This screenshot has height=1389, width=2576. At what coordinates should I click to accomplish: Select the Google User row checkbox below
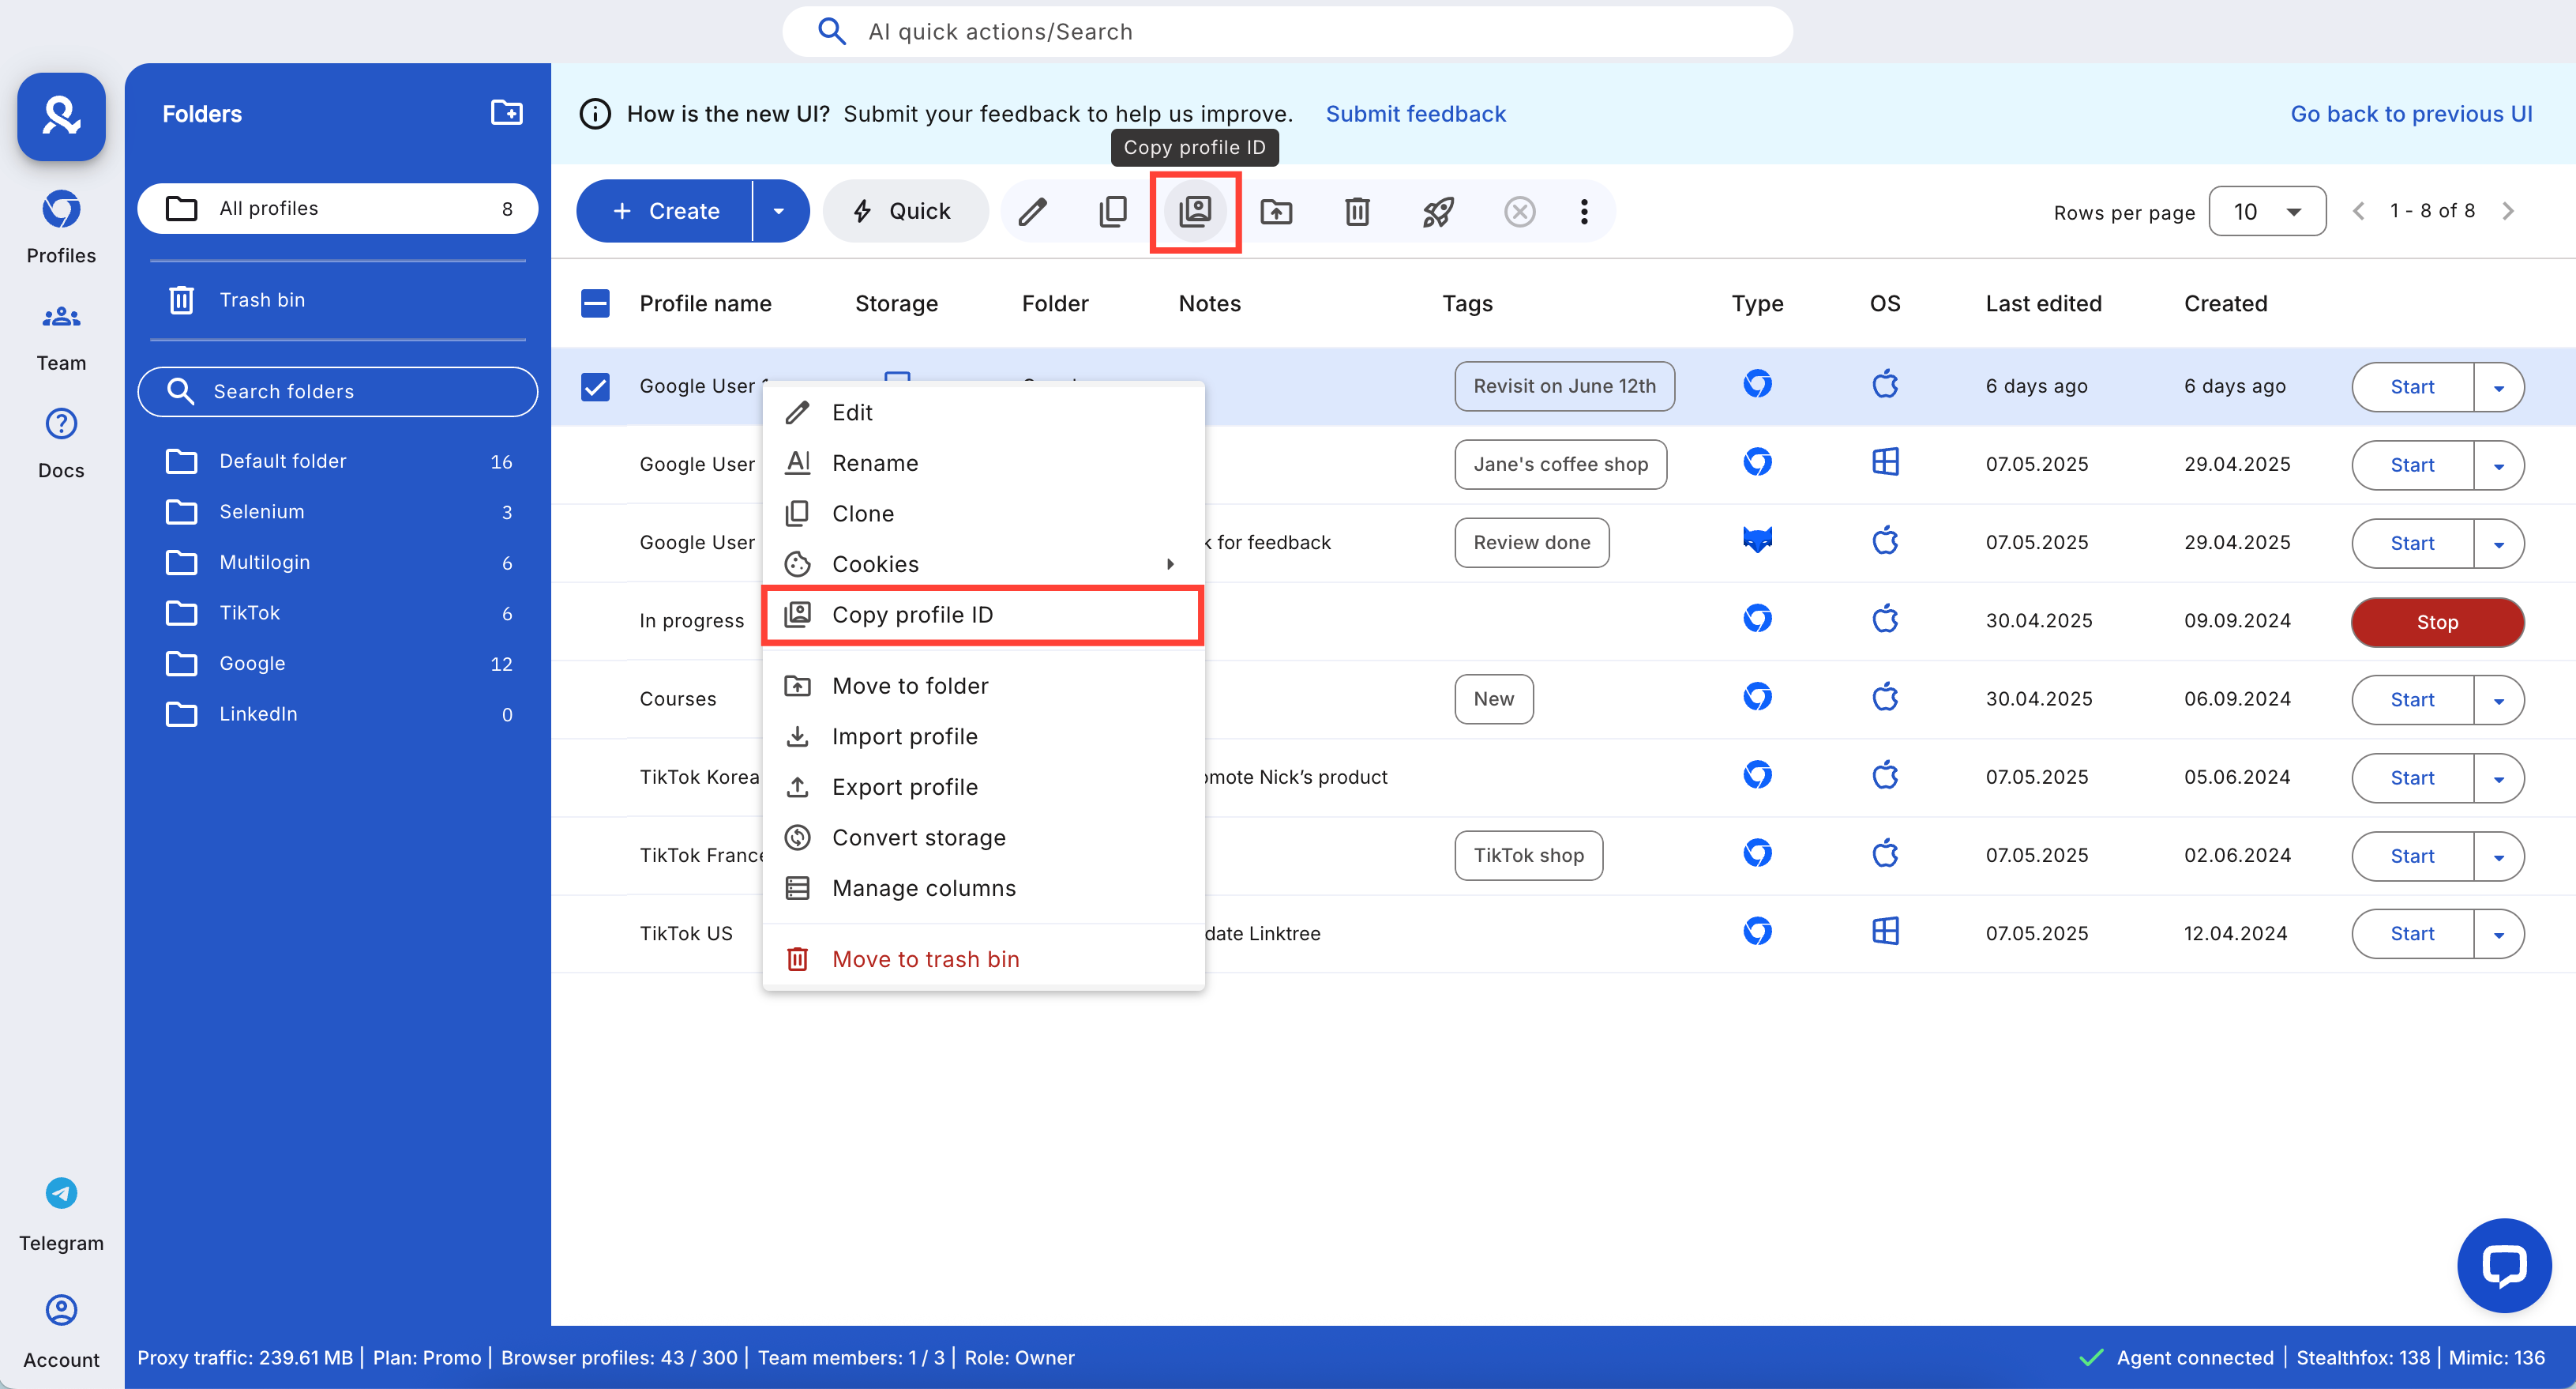[x=596, y=465]
